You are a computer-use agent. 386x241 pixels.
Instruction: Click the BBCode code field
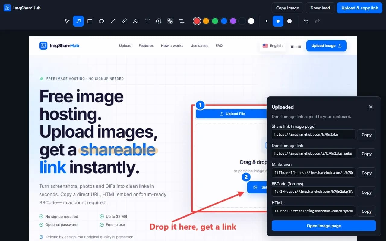click(x=313, y=192)
